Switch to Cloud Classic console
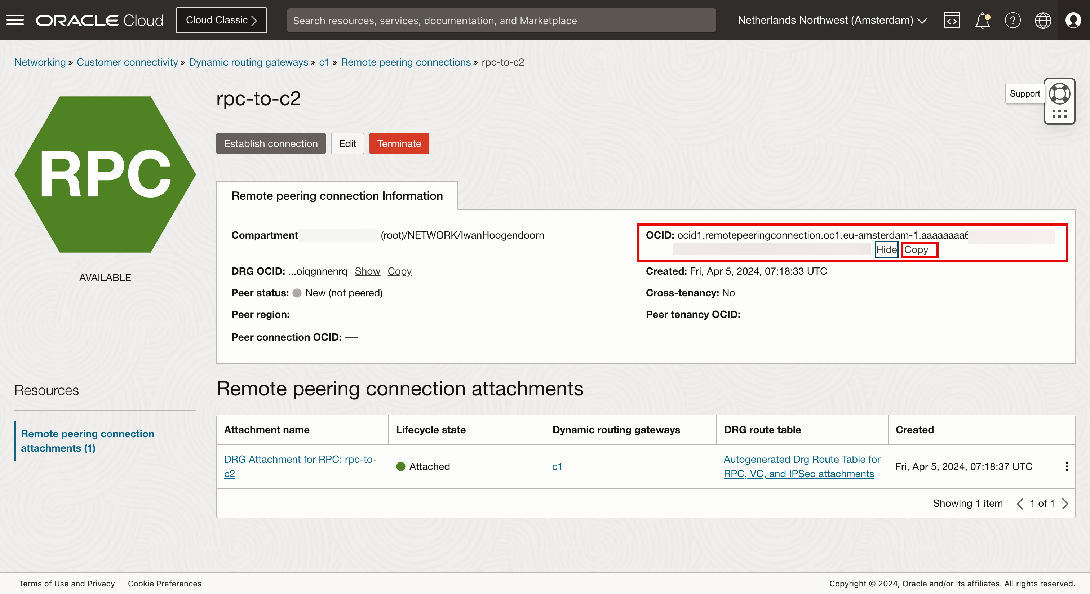This screenshot has height=594, width=1090. 221,20
